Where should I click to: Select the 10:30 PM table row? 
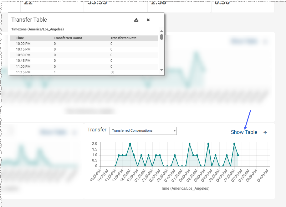[x=84, y=55]
